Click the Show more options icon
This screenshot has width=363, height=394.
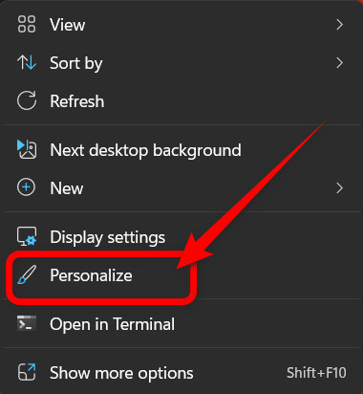27,372
